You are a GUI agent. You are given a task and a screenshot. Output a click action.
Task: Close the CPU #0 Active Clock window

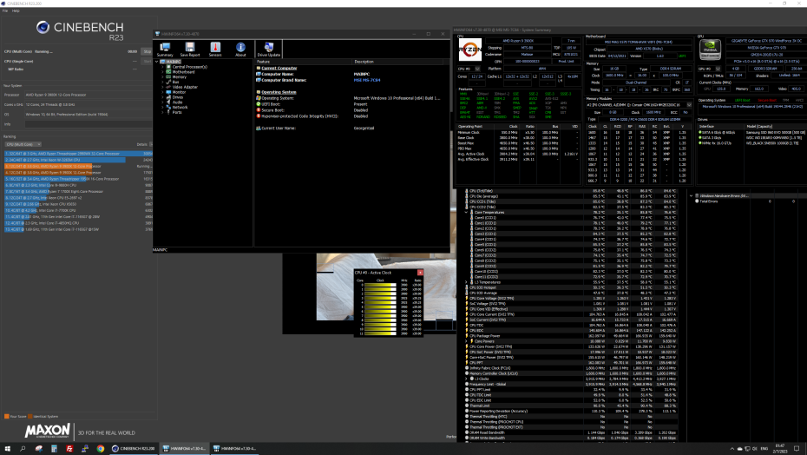point(420,273)
